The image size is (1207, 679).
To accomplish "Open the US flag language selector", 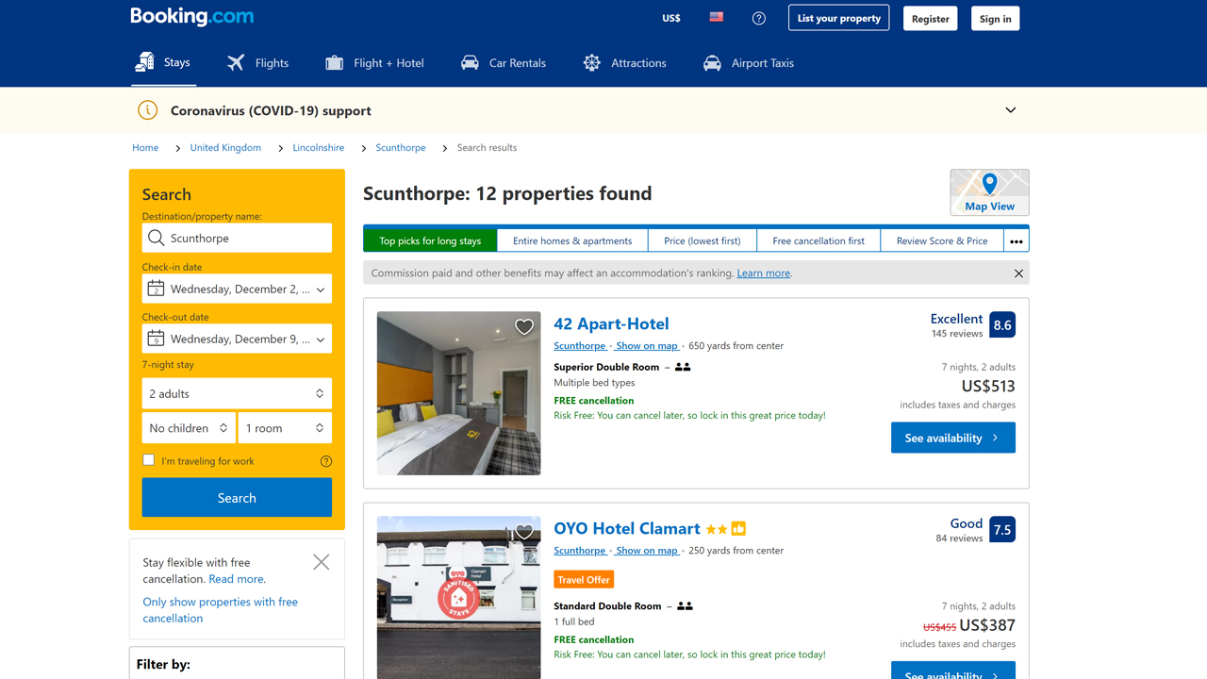I will coord(717,17).
